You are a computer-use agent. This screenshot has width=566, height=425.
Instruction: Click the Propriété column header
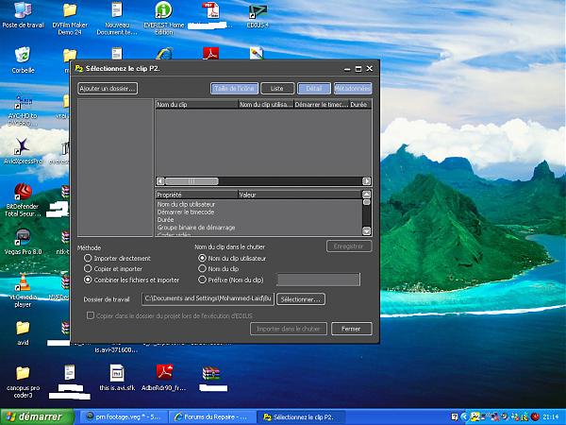coord(197,195)
